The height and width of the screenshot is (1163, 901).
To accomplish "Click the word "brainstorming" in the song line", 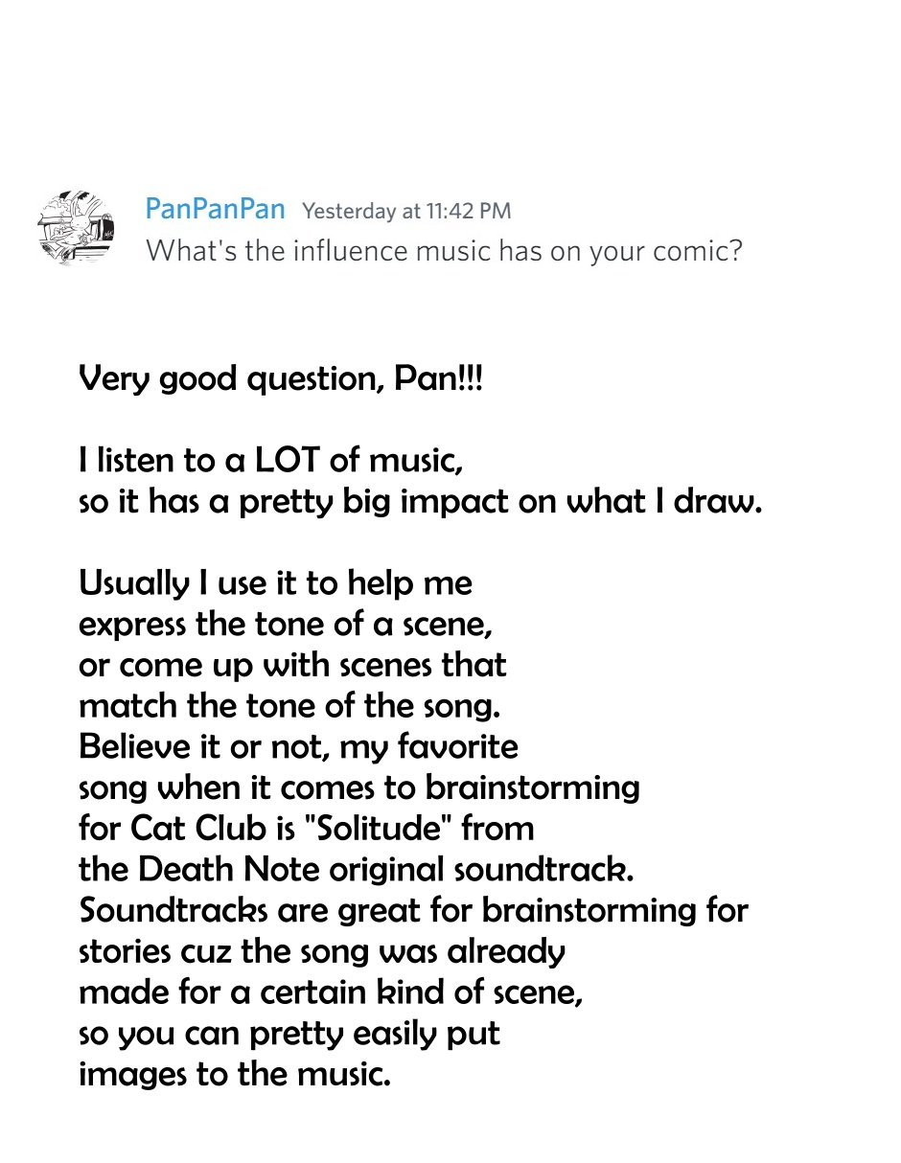I will pyautogui.click(x=532, y=787).
